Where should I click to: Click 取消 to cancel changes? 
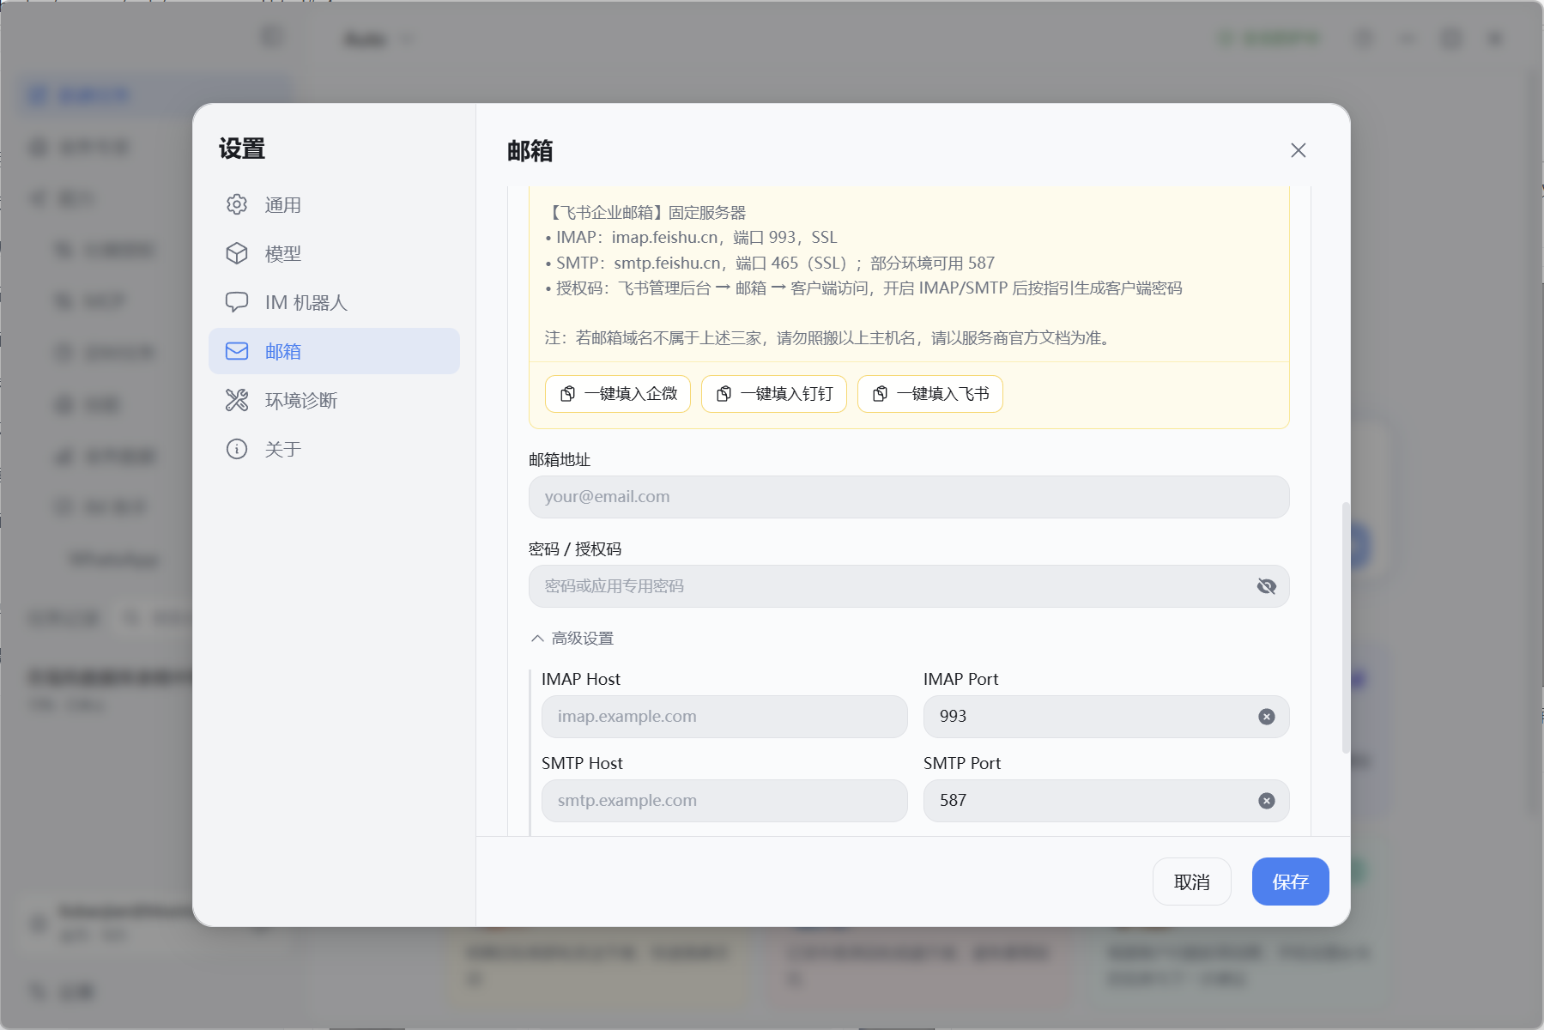click(1191, 882)
